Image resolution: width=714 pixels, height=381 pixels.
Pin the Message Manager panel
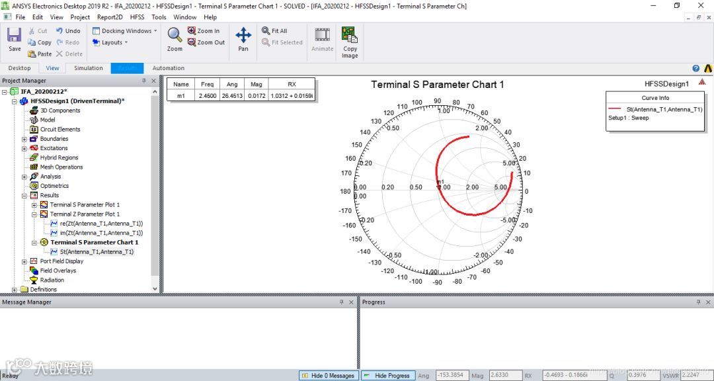point(342,302)
